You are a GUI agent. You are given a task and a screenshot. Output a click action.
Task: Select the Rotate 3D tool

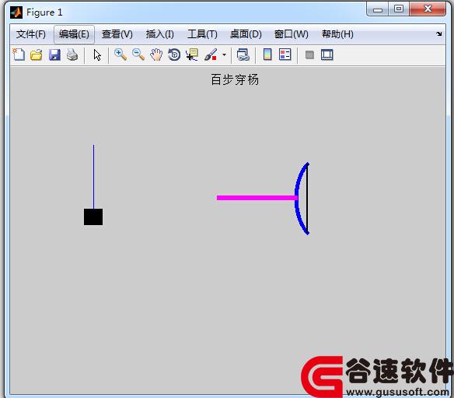coord(174,55)
